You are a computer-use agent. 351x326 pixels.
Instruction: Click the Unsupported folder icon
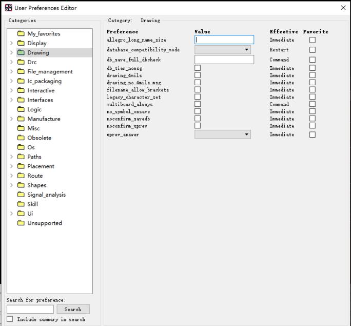[x=21, y=223]
